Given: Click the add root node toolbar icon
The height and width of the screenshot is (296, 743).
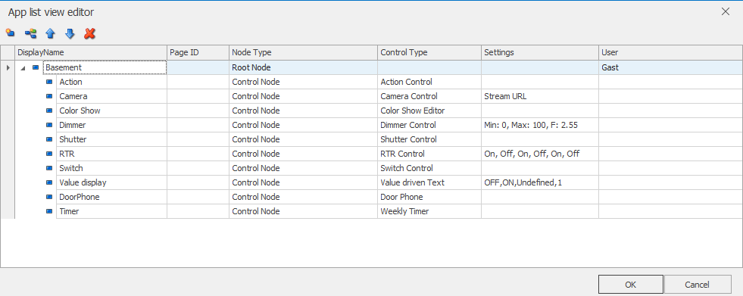Looking at the screenshot, I should [11, 33].
